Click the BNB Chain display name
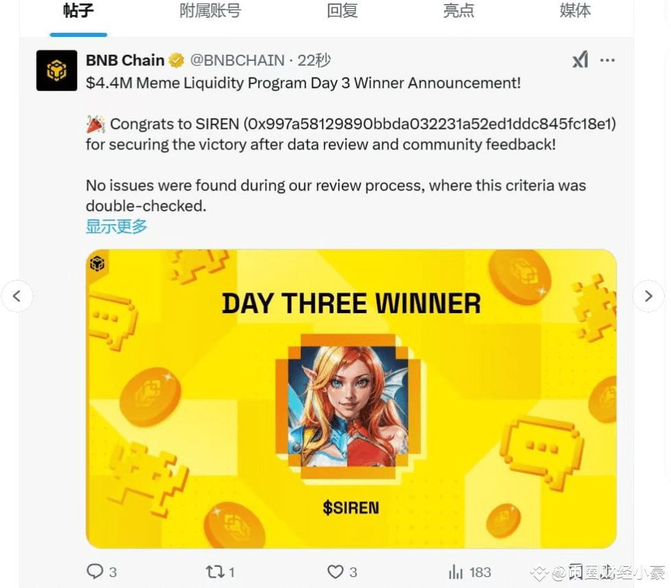The height and width of the screenshot is (588, 671). click(x=125, y=60)
